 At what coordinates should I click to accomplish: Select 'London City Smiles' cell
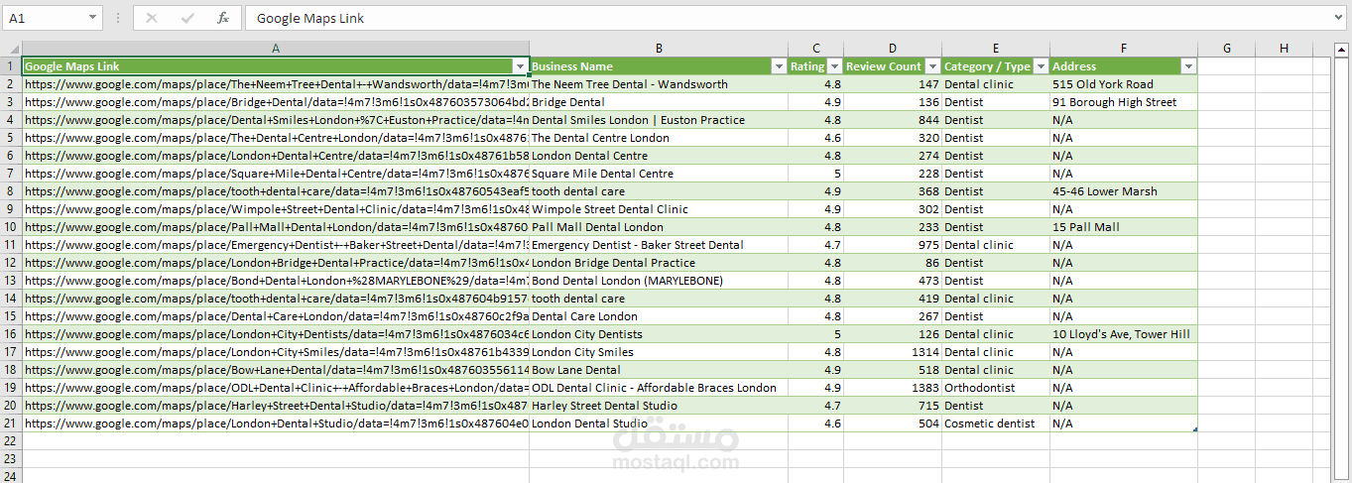659,352
